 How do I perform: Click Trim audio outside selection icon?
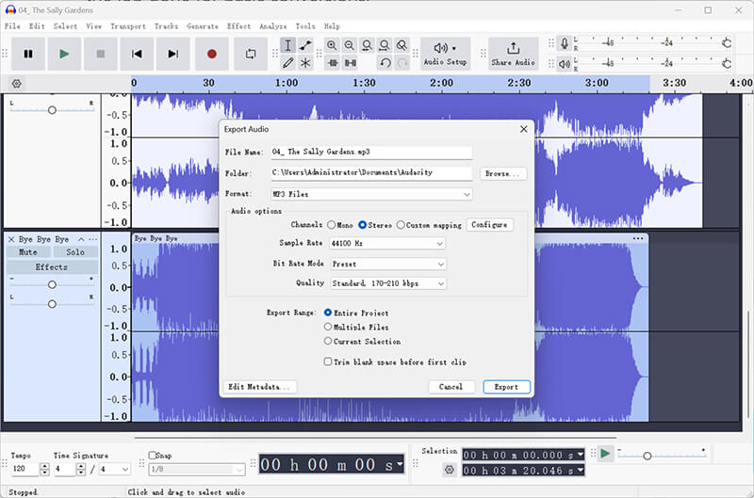coord(333,63)
